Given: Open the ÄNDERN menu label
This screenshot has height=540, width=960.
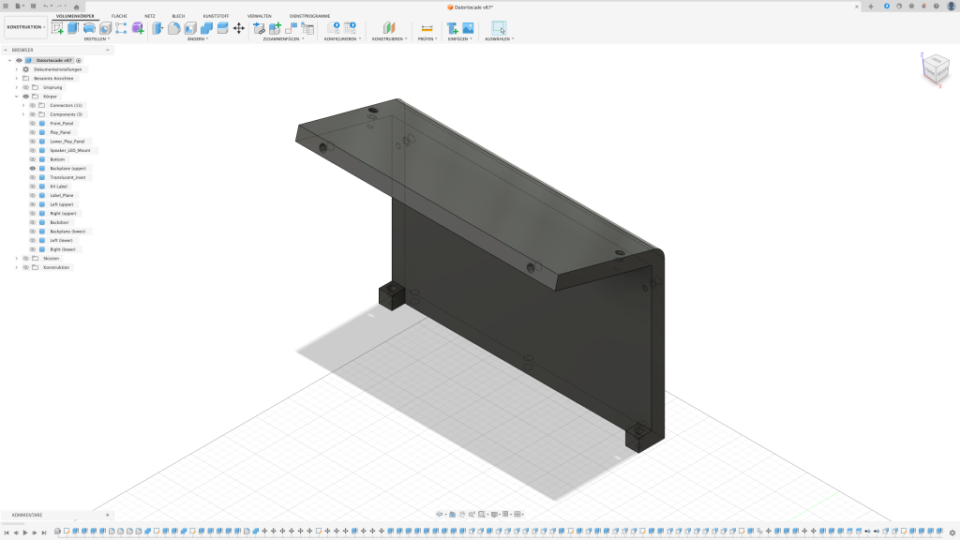Looking at the screenshot, I should click(196, 39).
